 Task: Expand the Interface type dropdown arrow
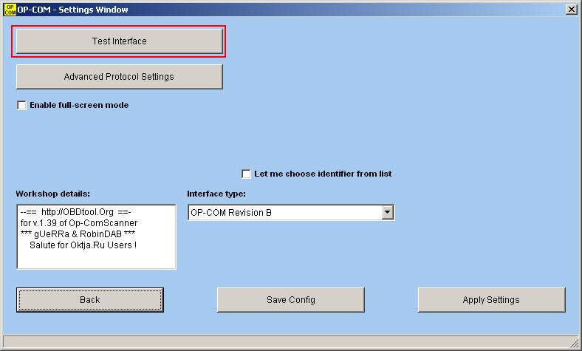pyautogui.click(x=387, y=213)
